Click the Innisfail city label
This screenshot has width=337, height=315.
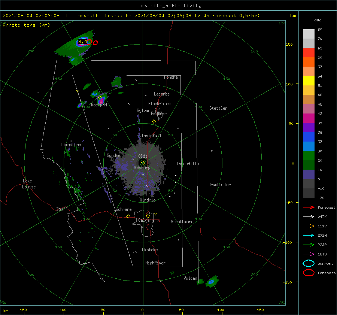coord(151,136)
